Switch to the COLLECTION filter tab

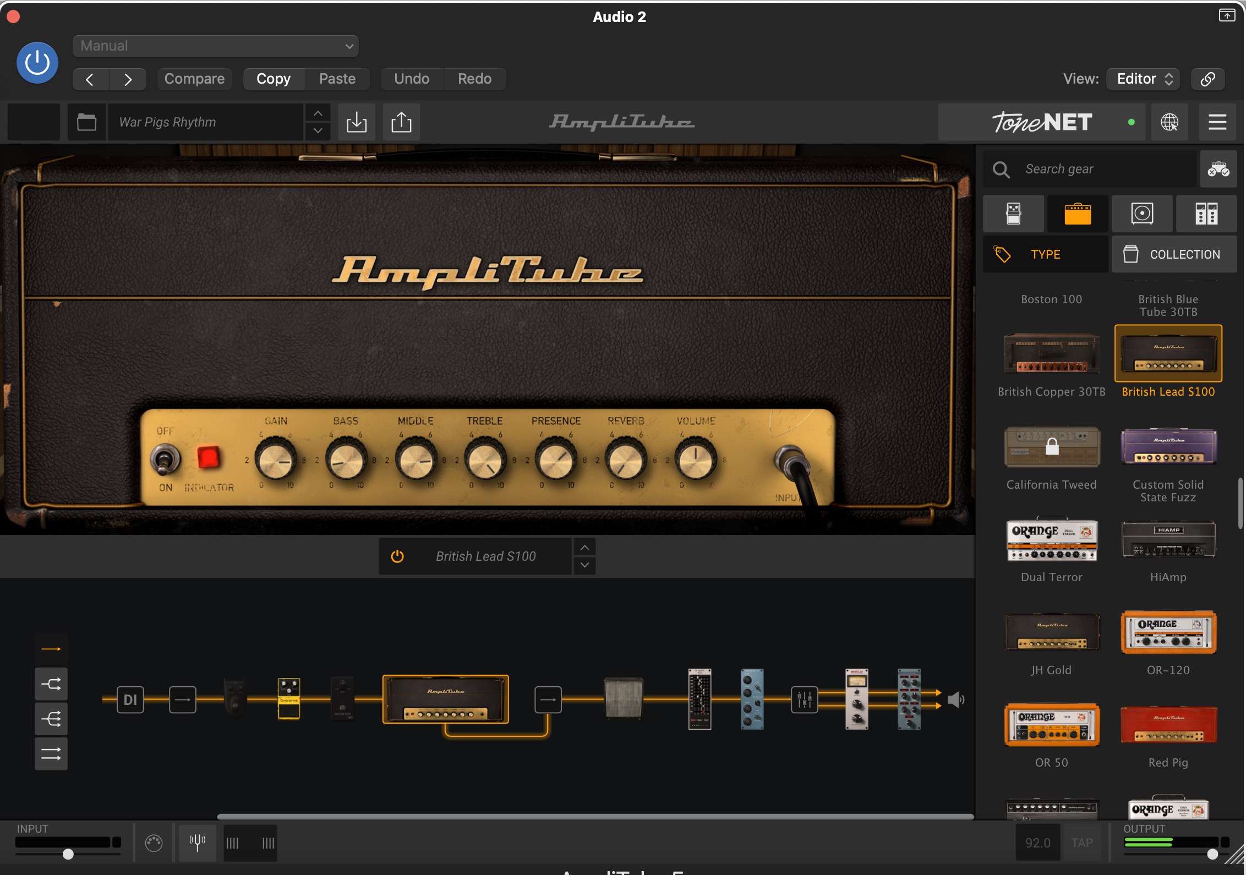tap(1174, 254)
